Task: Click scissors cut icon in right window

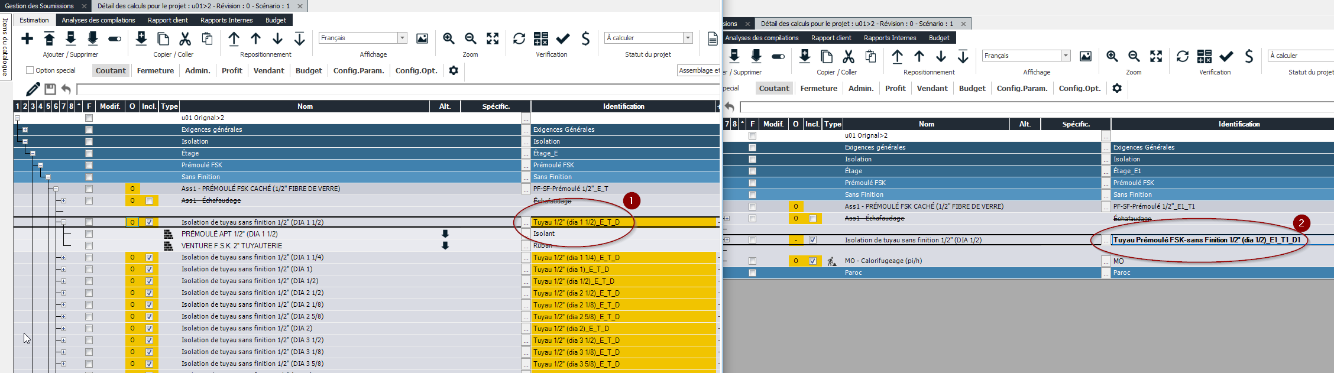Action: pos(849,57)
